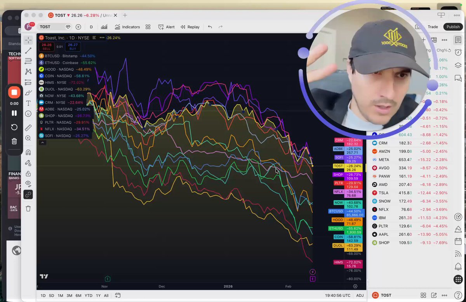Viewport: 466px width, 302px height.
Task: Set range to All
Action: pyautogui.click(x=106, y=295)
